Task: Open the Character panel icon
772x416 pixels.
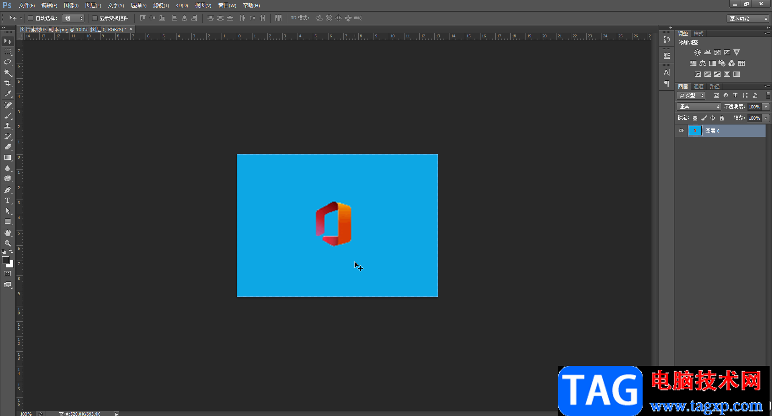Action: 667,73
